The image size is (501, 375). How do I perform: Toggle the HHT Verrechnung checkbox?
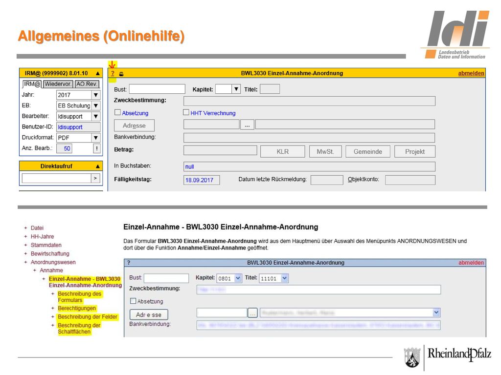[186, 112]
